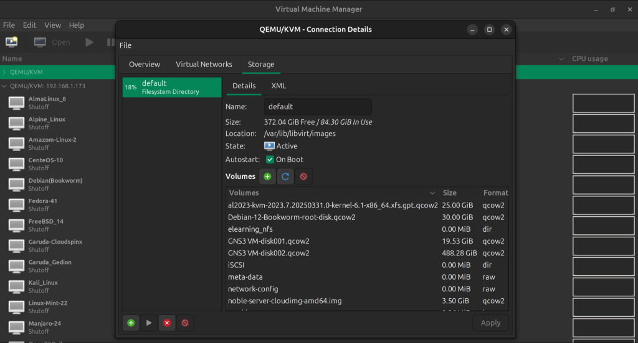
Task: Add a new storage pool
Action: click(131, 323)
